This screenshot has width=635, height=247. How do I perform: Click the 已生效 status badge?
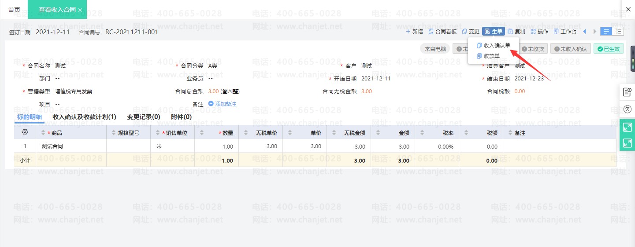609,49
